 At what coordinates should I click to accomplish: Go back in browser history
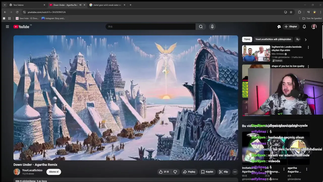pos(5,12)
